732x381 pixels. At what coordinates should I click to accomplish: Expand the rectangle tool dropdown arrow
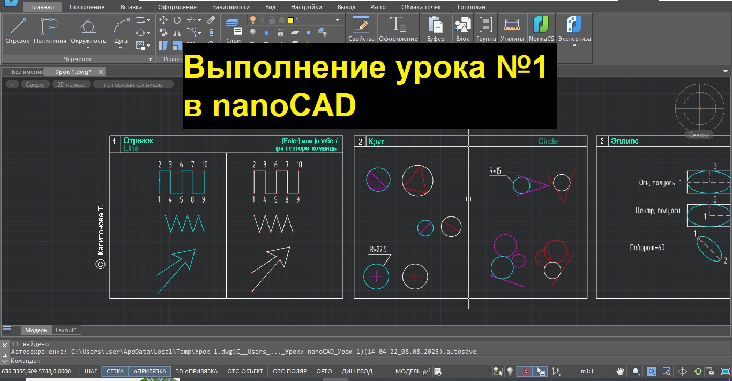click(x=148, y=20)
